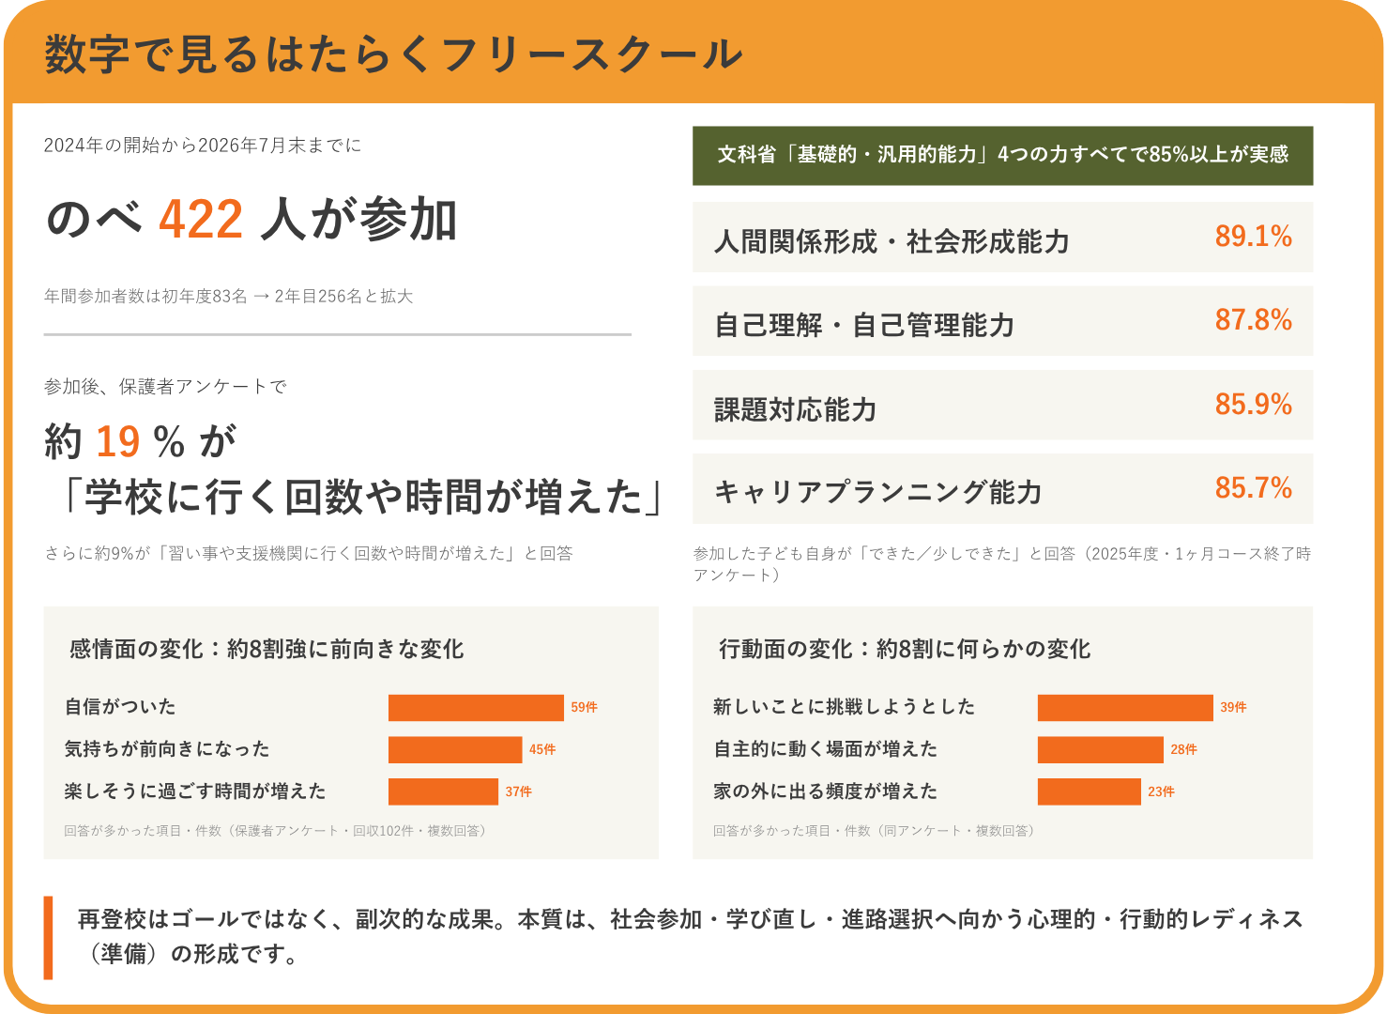Click the 45件 bar for 気持ちが前向きになった
The image size is (1387, 1014).
455,750
